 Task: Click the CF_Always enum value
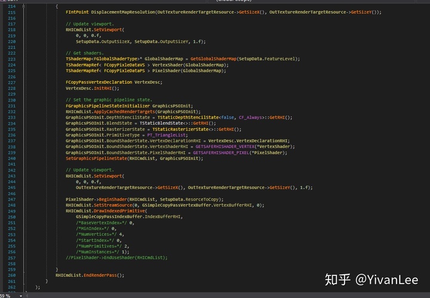[250, 117]
